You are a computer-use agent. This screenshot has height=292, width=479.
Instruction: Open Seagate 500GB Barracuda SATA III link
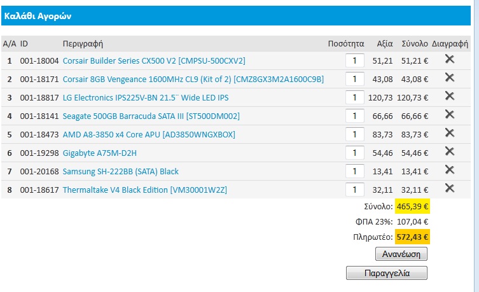[151, 116]
